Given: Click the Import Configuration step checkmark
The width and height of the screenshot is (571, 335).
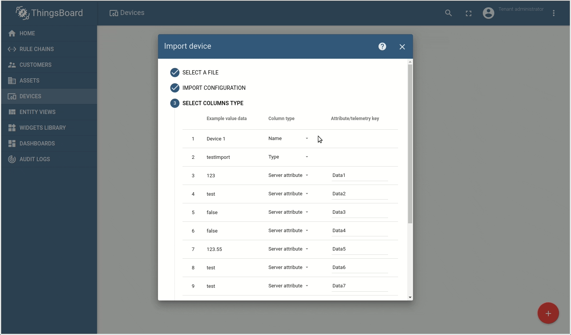Looking at the screenshot, I should pos(175,88).
